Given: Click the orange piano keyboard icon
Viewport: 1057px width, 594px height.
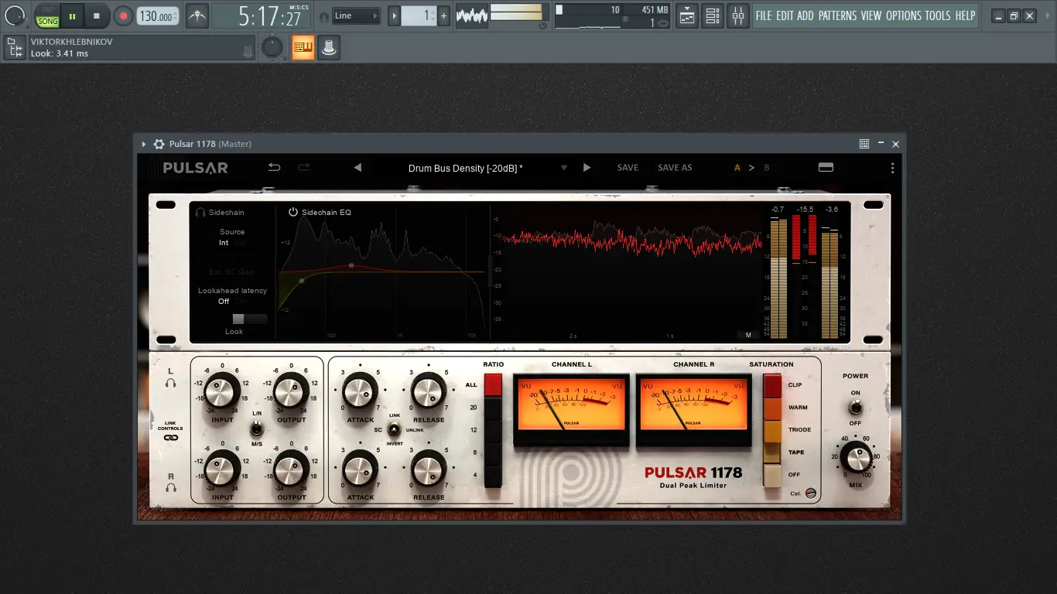Looking at the screenshot, I should (303, 48).
